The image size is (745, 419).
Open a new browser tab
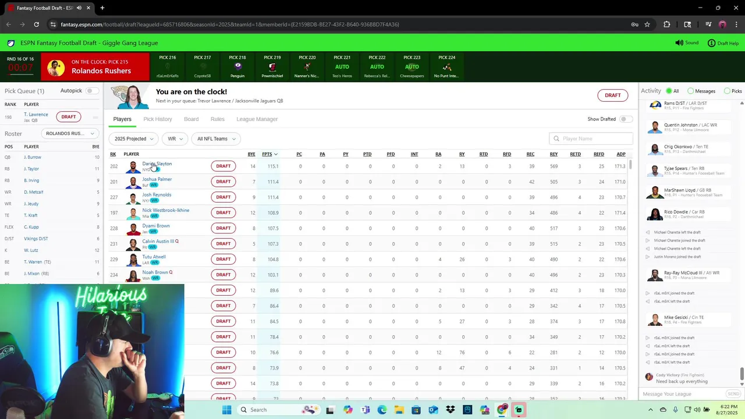(102, 8)
